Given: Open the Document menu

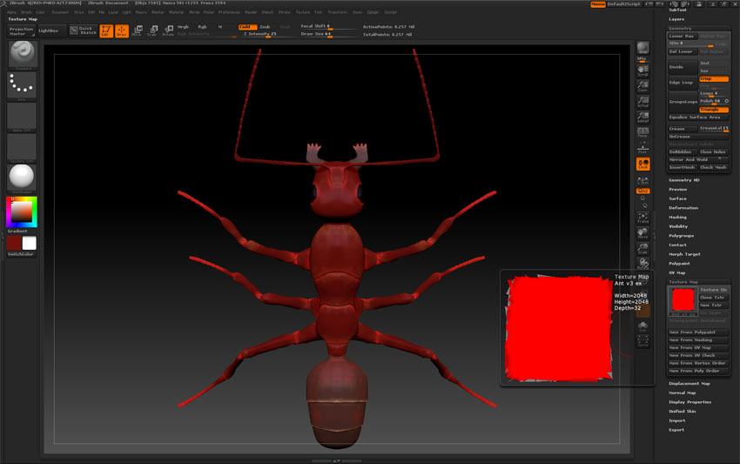Looking at the screenshot, I should 60,12.
